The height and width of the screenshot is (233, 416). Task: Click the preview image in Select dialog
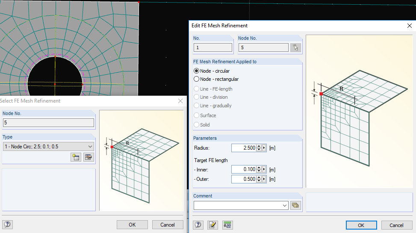[x=142, y=161]
